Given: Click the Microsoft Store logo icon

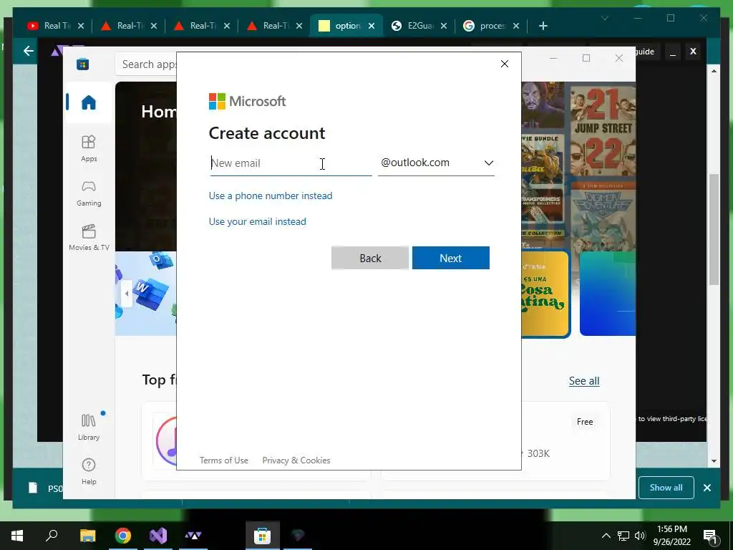Looking at the screenshot, I should click(83, 64).
